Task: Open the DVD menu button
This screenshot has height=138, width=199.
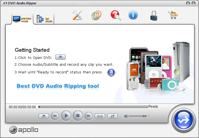Action: pos(100,116)
